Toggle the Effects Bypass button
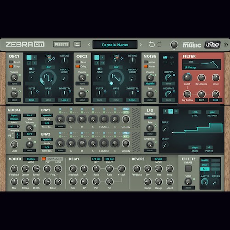This screenshot has width=230, height=230. [188, 168]
